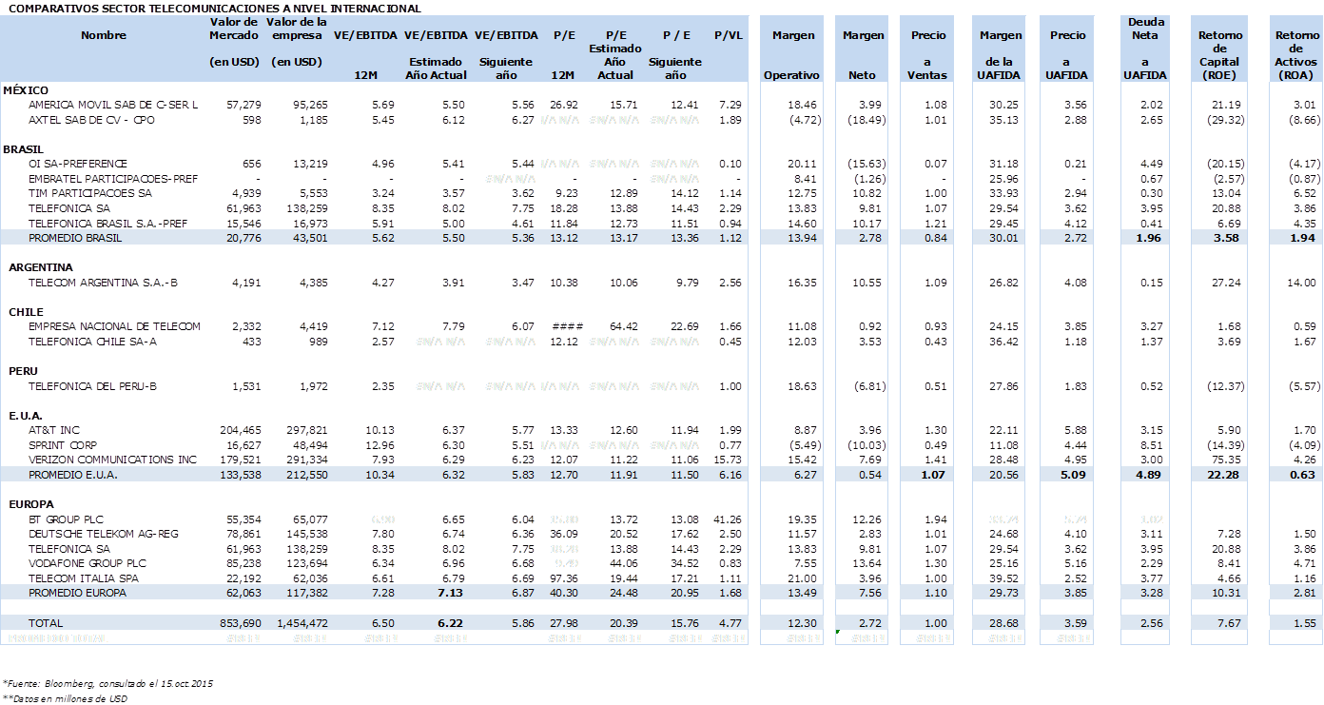The width and height of the screenshot is (1324, 705).
Task: Click the 'PROMEDIO EUROPA' row label
Action: (x=77, y=593)
